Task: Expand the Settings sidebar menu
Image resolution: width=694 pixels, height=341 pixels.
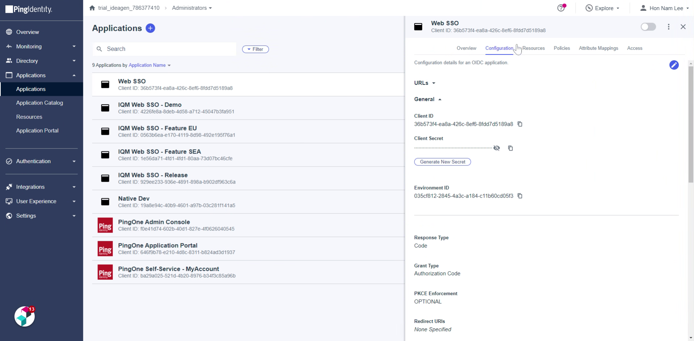Action: pyautogui.click(x=42, y=216)
